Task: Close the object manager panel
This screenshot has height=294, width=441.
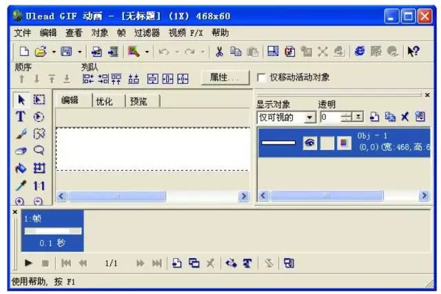Action: tap(427, 95)
